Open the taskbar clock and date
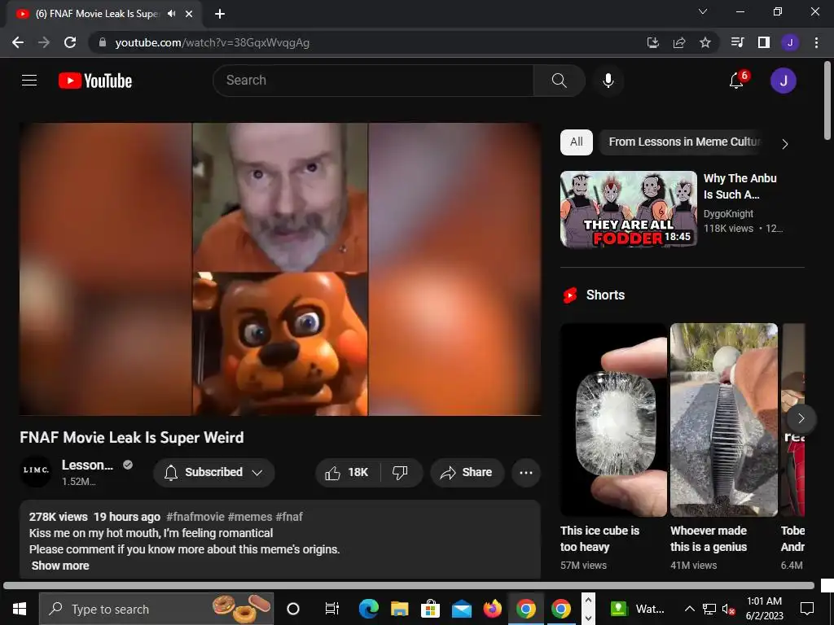 click(764, 609)
